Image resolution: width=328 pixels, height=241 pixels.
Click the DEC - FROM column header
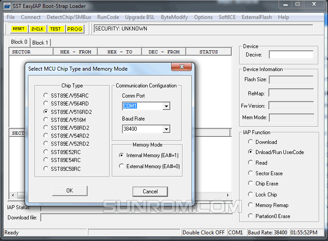(x=164, y=52)
